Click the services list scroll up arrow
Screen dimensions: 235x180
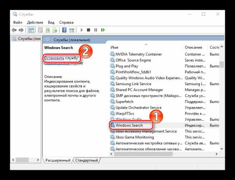tap(222, 47)
